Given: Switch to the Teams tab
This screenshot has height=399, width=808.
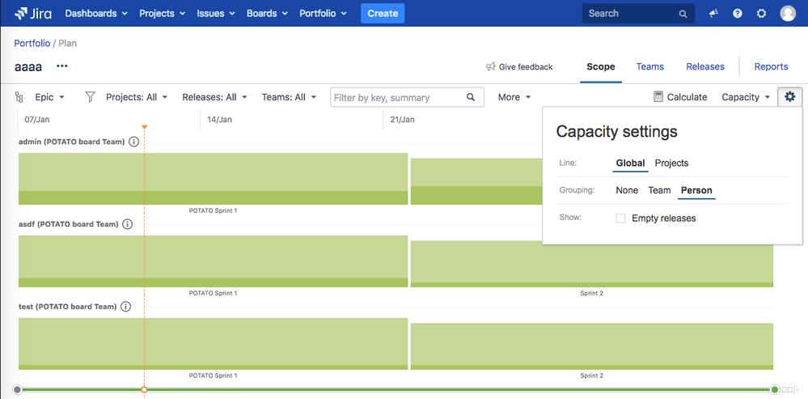Looking at the screenshot, I should tap(649, 67).
